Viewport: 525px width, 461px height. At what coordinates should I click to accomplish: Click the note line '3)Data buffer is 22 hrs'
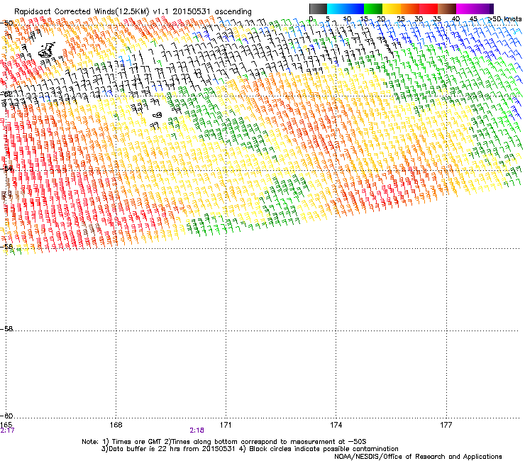250,449
